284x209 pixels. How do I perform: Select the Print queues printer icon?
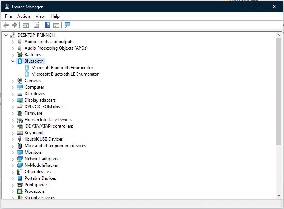[20, 185]
